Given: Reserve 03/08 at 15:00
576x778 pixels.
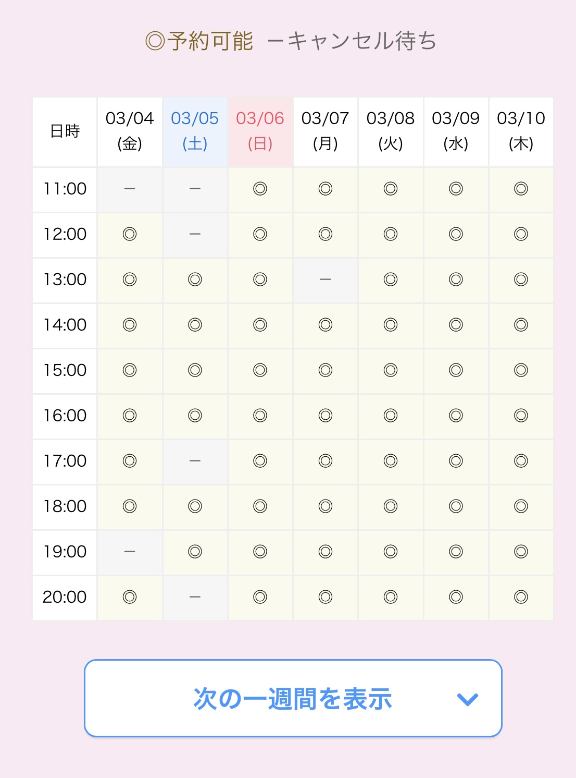Looking at the screenshot, I should coord(391,370).
